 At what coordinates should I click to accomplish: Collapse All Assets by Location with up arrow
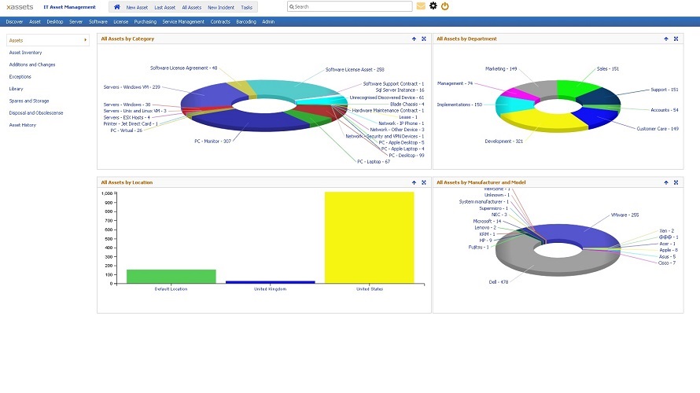[414, 182]
